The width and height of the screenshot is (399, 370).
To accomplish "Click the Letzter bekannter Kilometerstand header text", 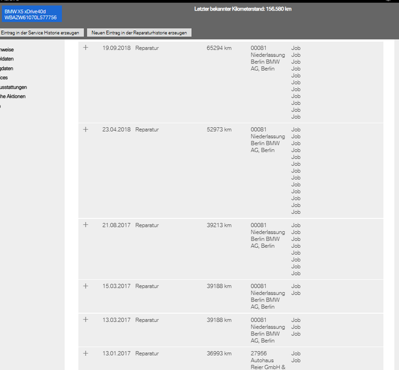I will [x=243, y=9].
